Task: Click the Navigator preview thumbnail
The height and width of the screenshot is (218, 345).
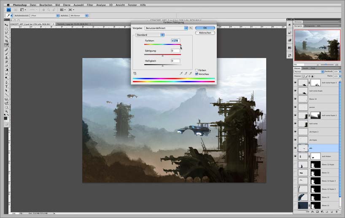Action: coord(317,45)
